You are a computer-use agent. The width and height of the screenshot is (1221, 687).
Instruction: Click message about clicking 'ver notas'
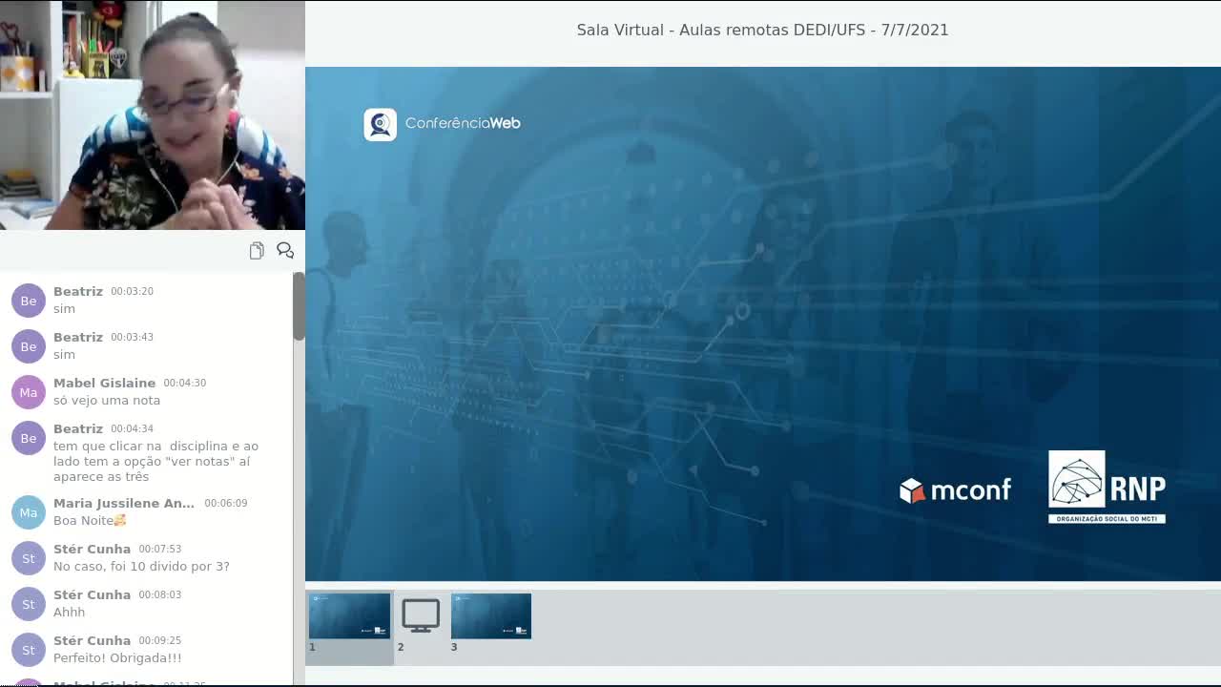(x=155, y=462)
